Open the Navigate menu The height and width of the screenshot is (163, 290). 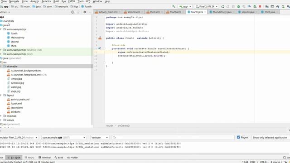pyautogui.click(x=14, y=1)
